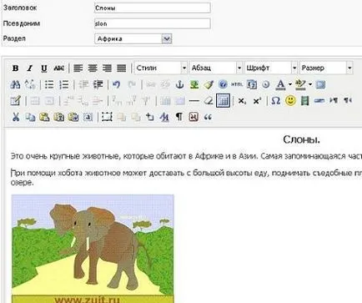Screen dimensions: 362x303
Task: Insert a blockquote with quote marks icon
Action: coord(208,117)
